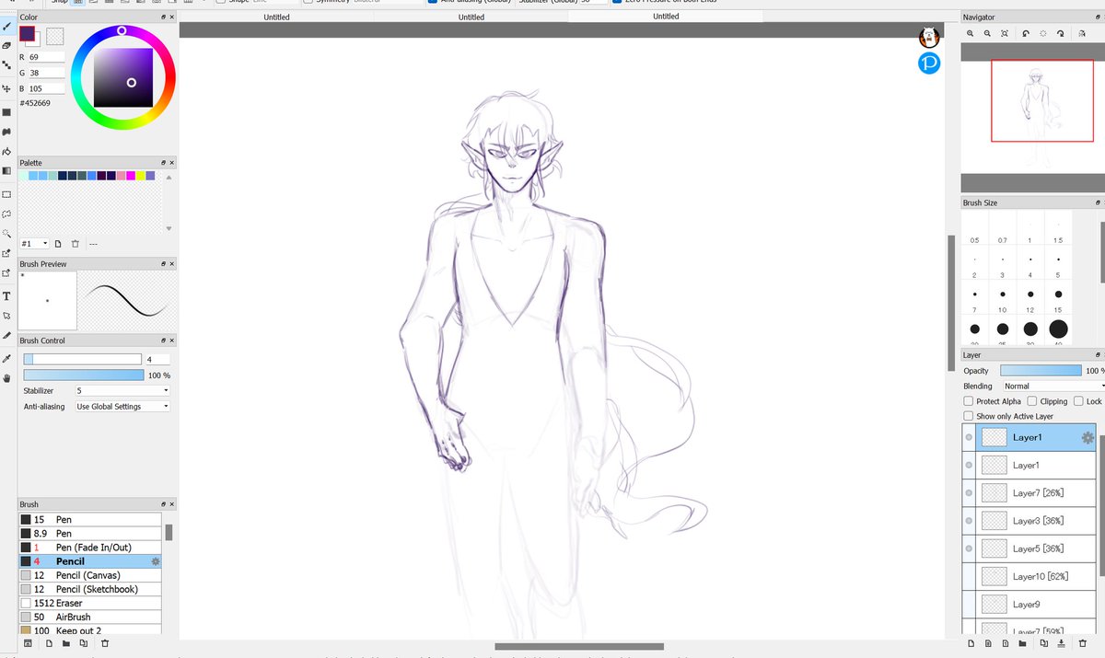The width and height of the screenshot is (1105, 658).
Task: Select Layer9 in the layer list
Action: click(x=1034, y=604)
